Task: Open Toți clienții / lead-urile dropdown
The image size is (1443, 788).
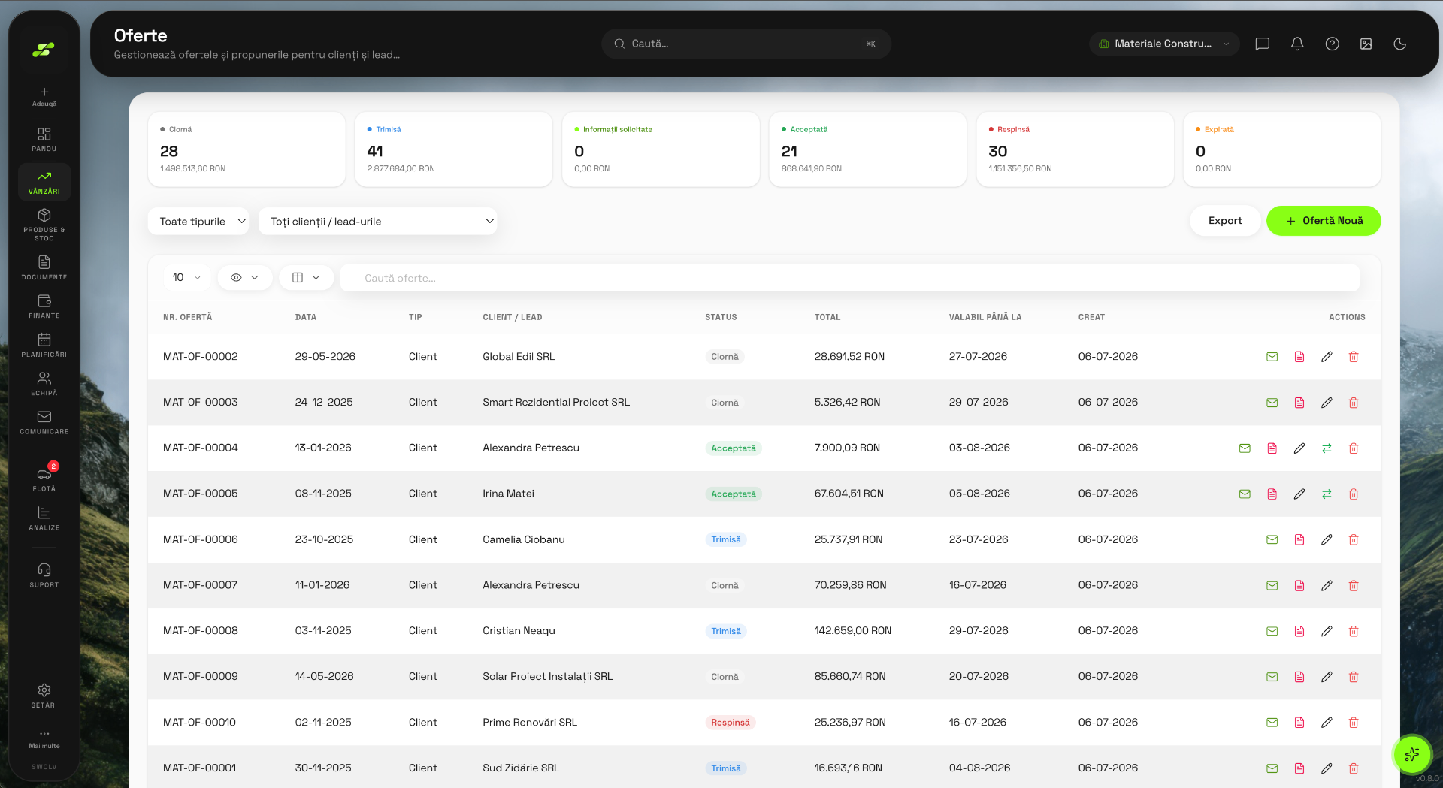Action: coord(377,221)
